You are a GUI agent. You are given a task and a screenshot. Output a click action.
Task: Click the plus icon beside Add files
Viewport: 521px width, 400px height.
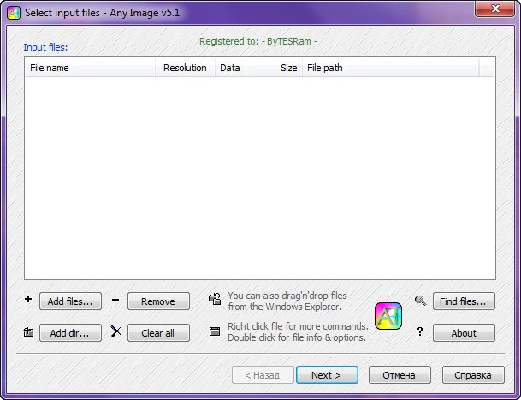[x=28, y=299]
